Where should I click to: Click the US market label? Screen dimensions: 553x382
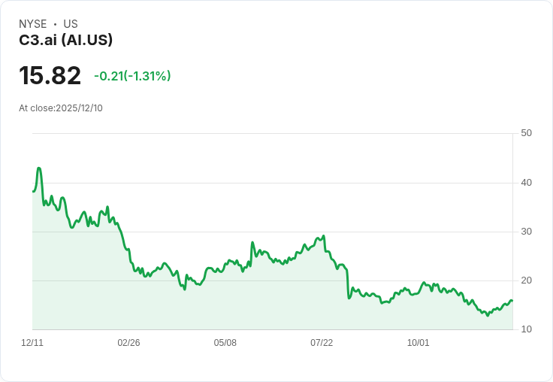pyautogui.click(x=71, y=24)
